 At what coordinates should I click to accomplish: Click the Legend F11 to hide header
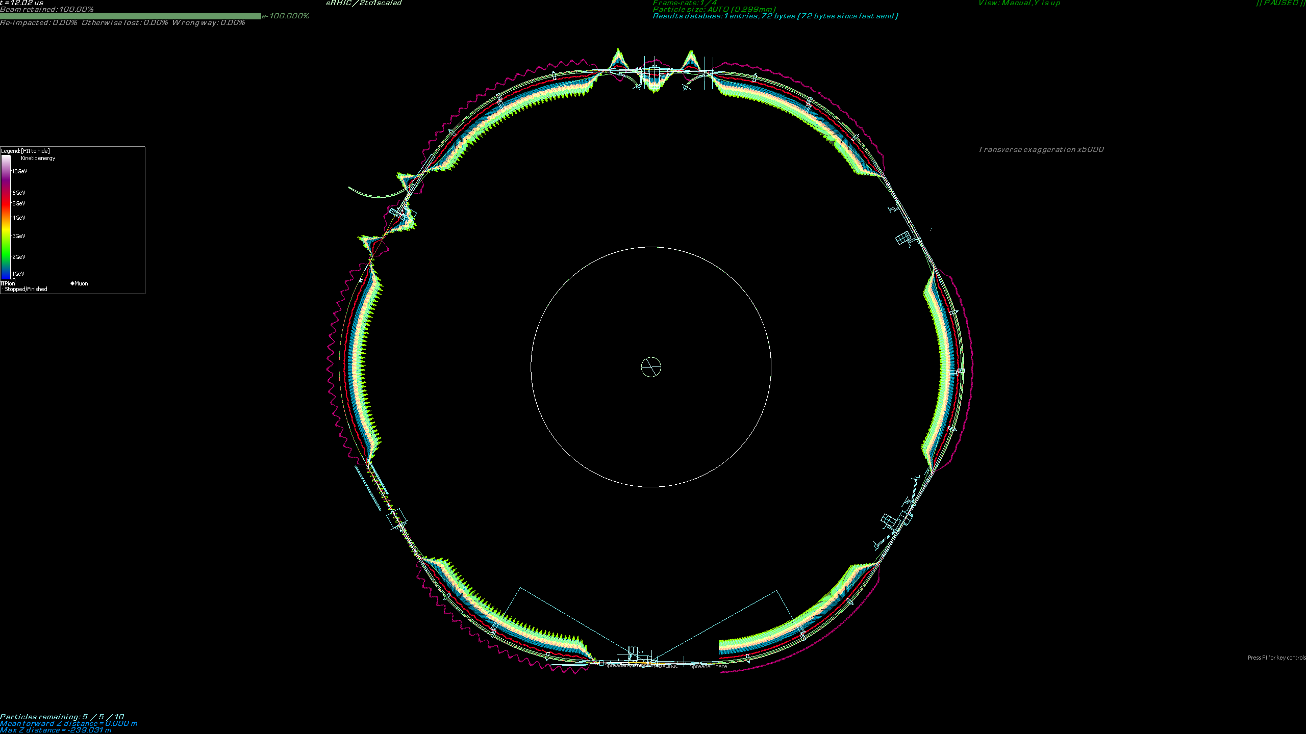[26, 151]
